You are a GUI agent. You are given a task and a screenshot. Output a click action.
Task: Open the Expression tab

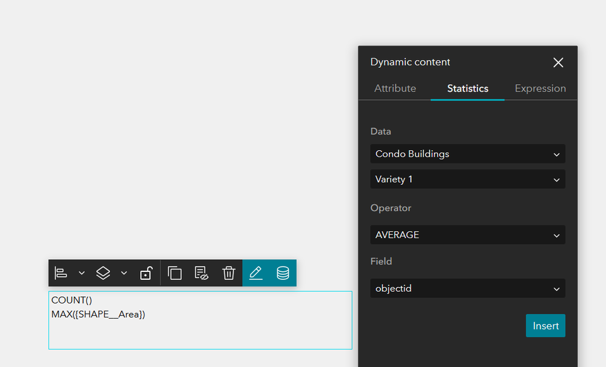[x=540, y=88]
